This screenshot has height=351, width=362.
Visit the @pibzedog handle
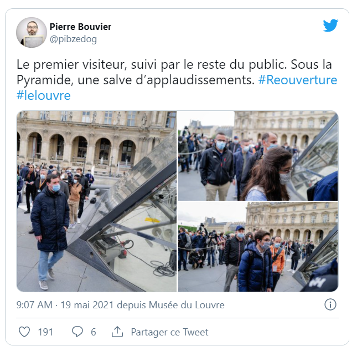(x=73, y=39)
